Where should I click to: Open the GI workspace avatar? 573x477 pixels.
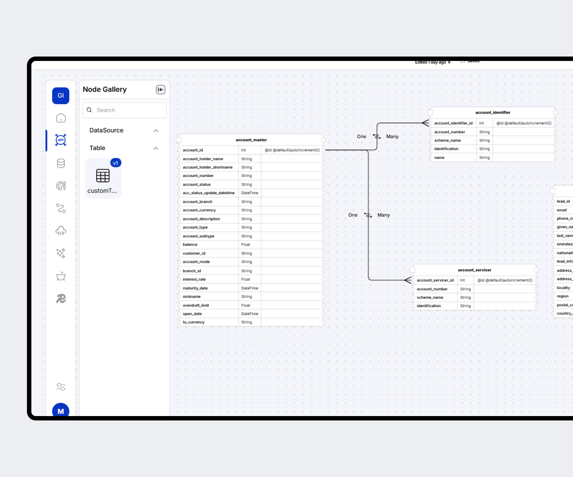point(61,96)
